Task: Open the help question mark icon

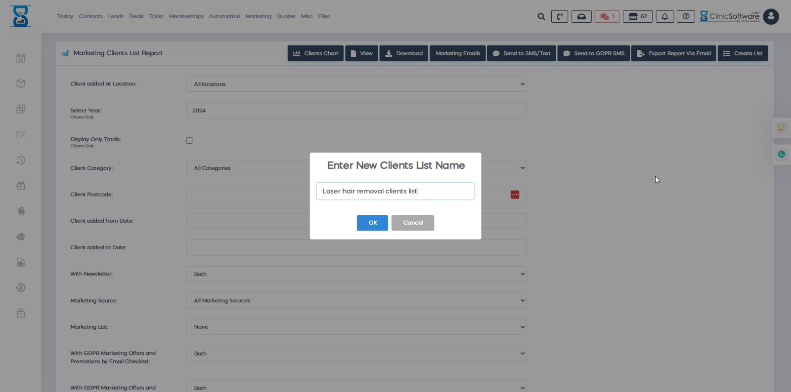Action: pos(686,17)
